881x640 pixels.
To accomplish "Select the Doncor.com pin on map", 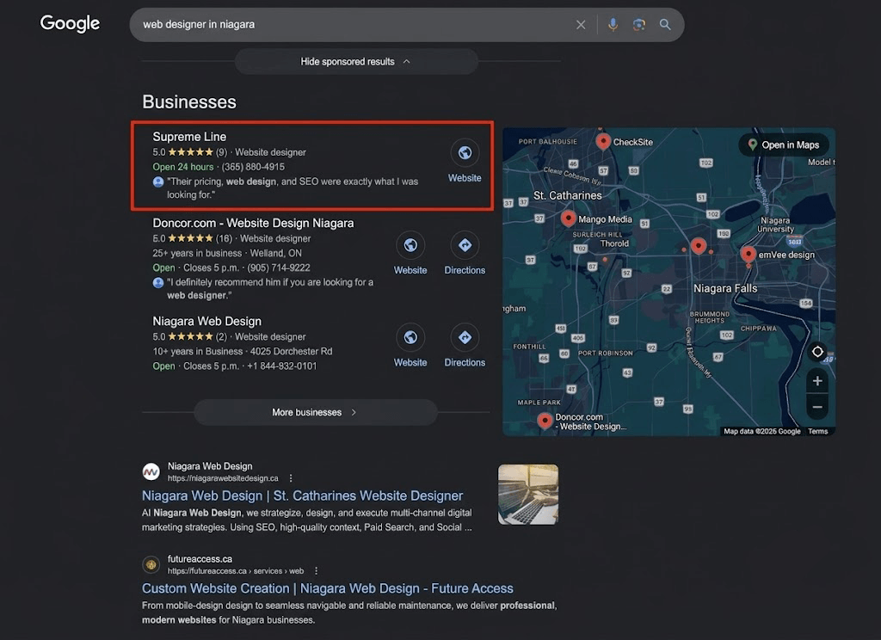I will [545, 420].
